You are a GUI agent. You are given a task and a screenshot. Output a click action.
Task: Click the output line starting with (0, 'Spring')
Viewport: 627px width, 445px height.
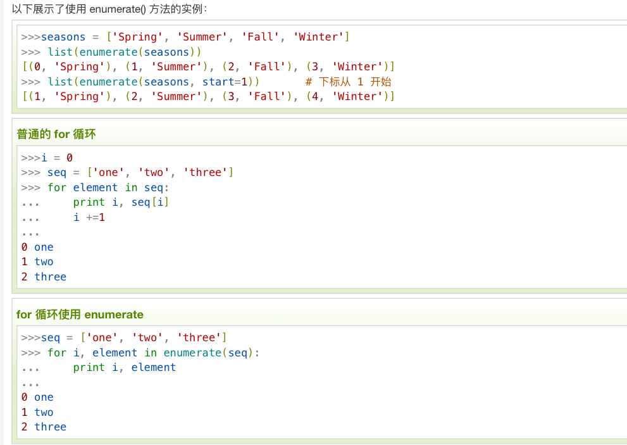pyautogui.click(x=208, y=66)
